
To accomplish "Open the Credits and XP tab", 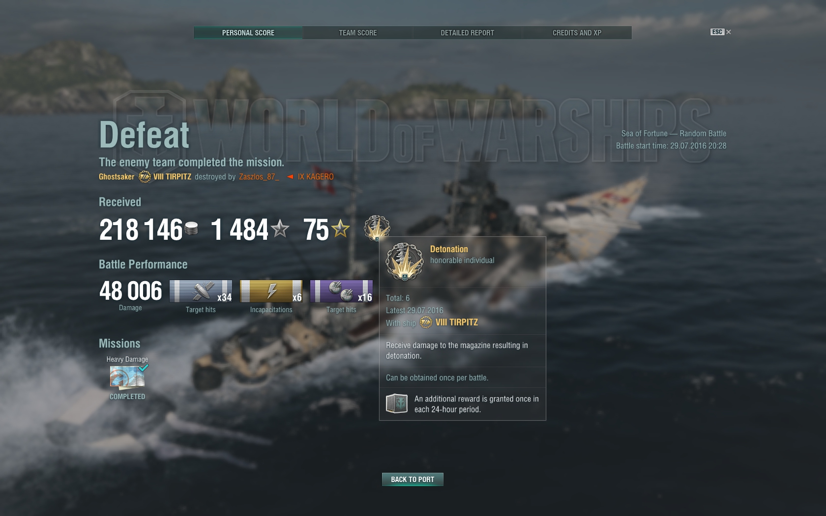I will pos(577,33).
